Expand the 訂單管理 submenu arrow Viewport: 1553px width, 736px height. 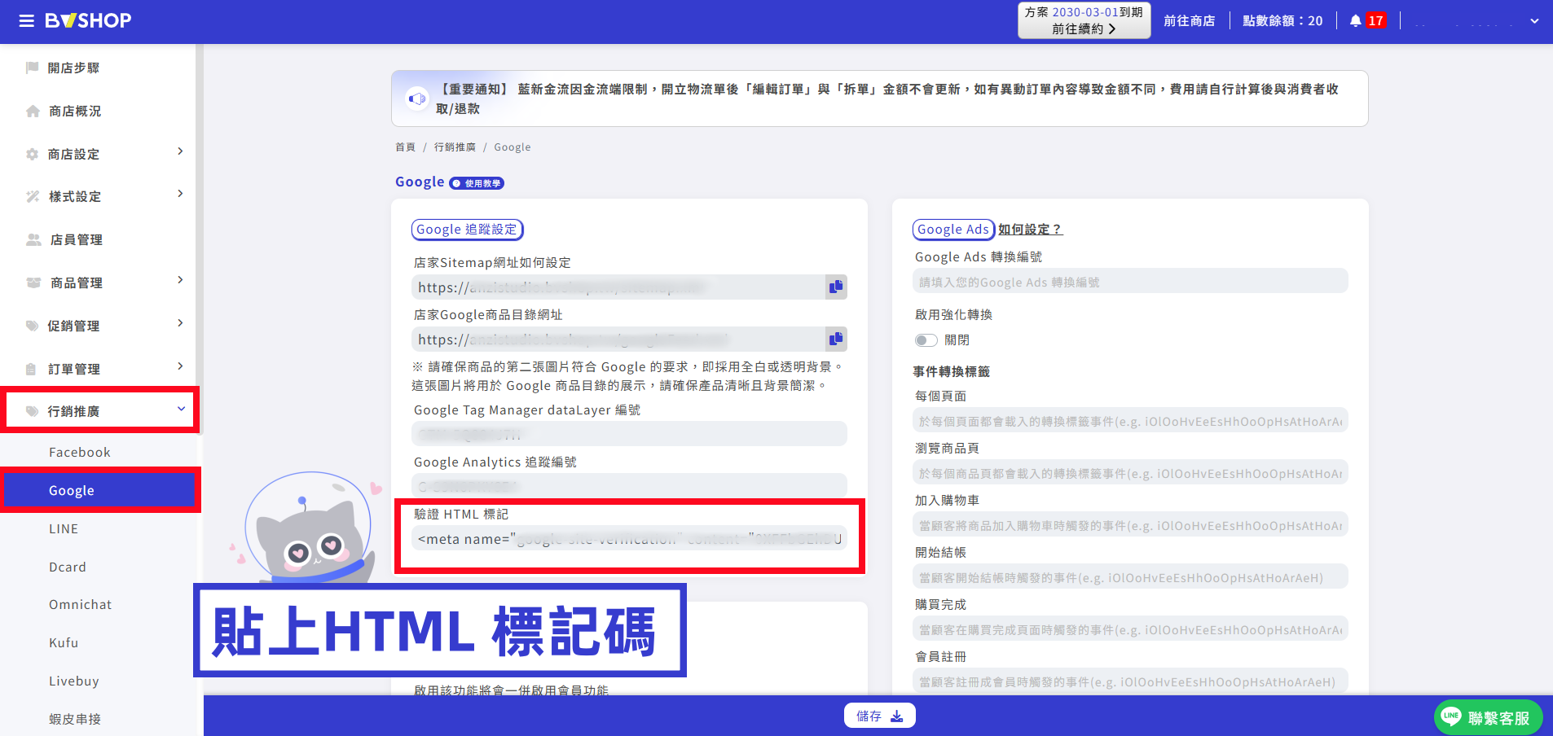coord(180,366)
